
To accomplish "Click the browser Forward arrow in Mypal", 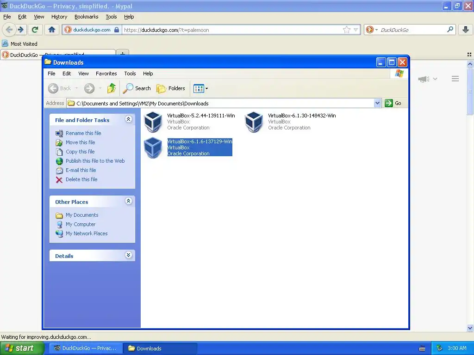I will tap(21, 30).
